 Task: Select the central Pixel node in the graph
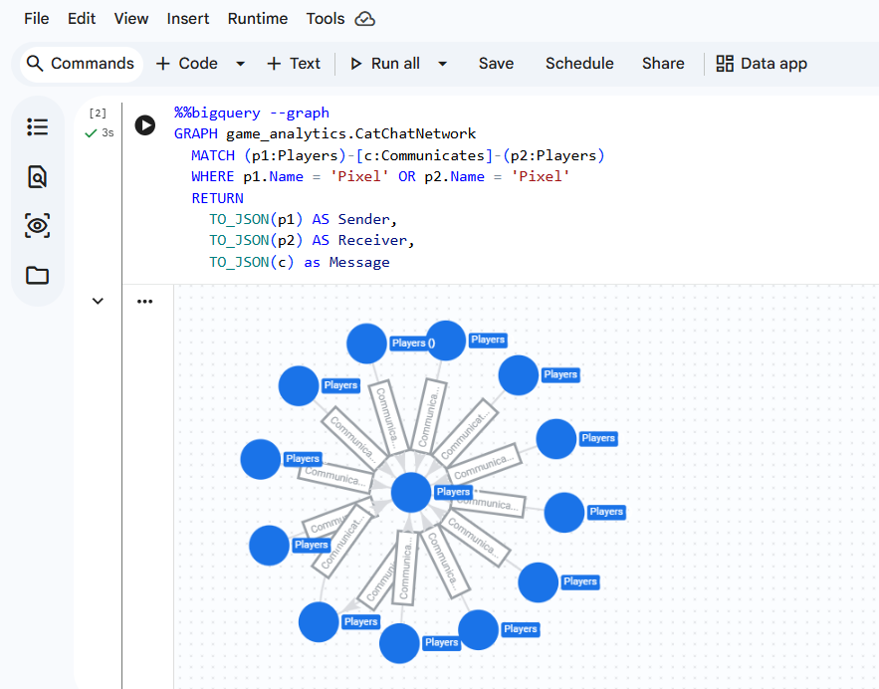(x=411, y=492)
